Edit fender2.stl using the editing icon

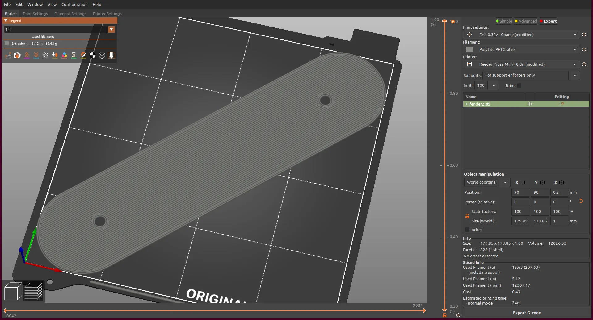pos(561,104)
